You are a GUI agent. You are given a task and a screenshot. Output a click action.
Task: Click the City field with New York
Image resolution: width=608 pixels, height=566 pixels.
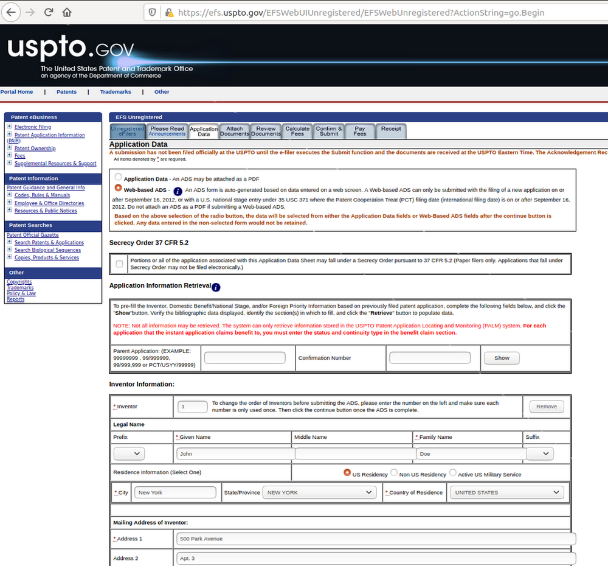175,492
